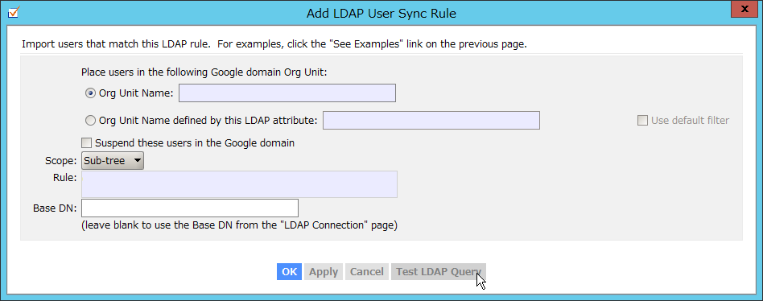
Task: Enable Suspend these users in Google domain checkbox
Action: 87,143
